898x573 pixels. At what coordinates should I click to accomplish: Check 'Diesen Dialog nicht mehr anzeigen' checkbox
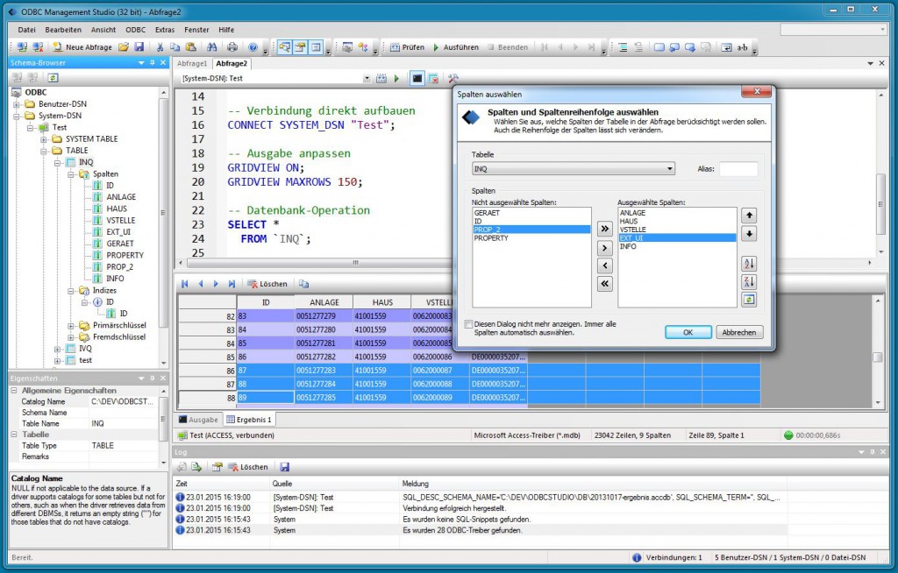(x=468, y=324)
